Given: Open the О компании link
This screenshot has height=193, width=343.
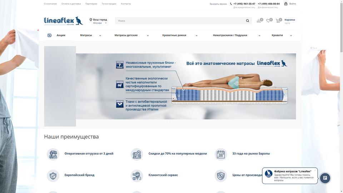Looking at the screenshot, I should pyautogui.click(x=50, y=4).
